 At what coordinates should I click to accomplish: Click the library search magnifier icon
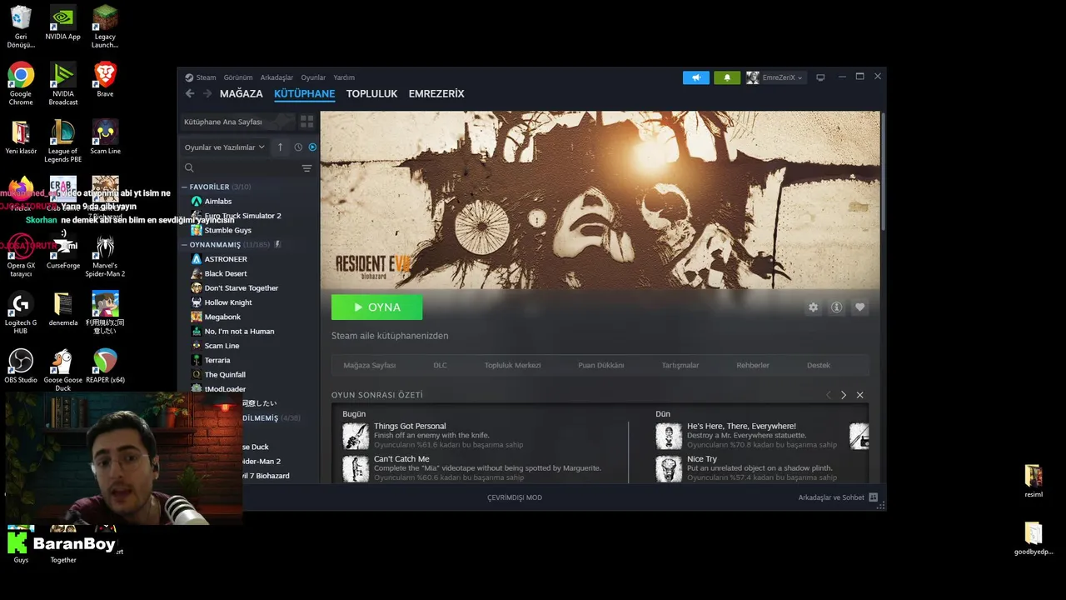click(189, 168)
